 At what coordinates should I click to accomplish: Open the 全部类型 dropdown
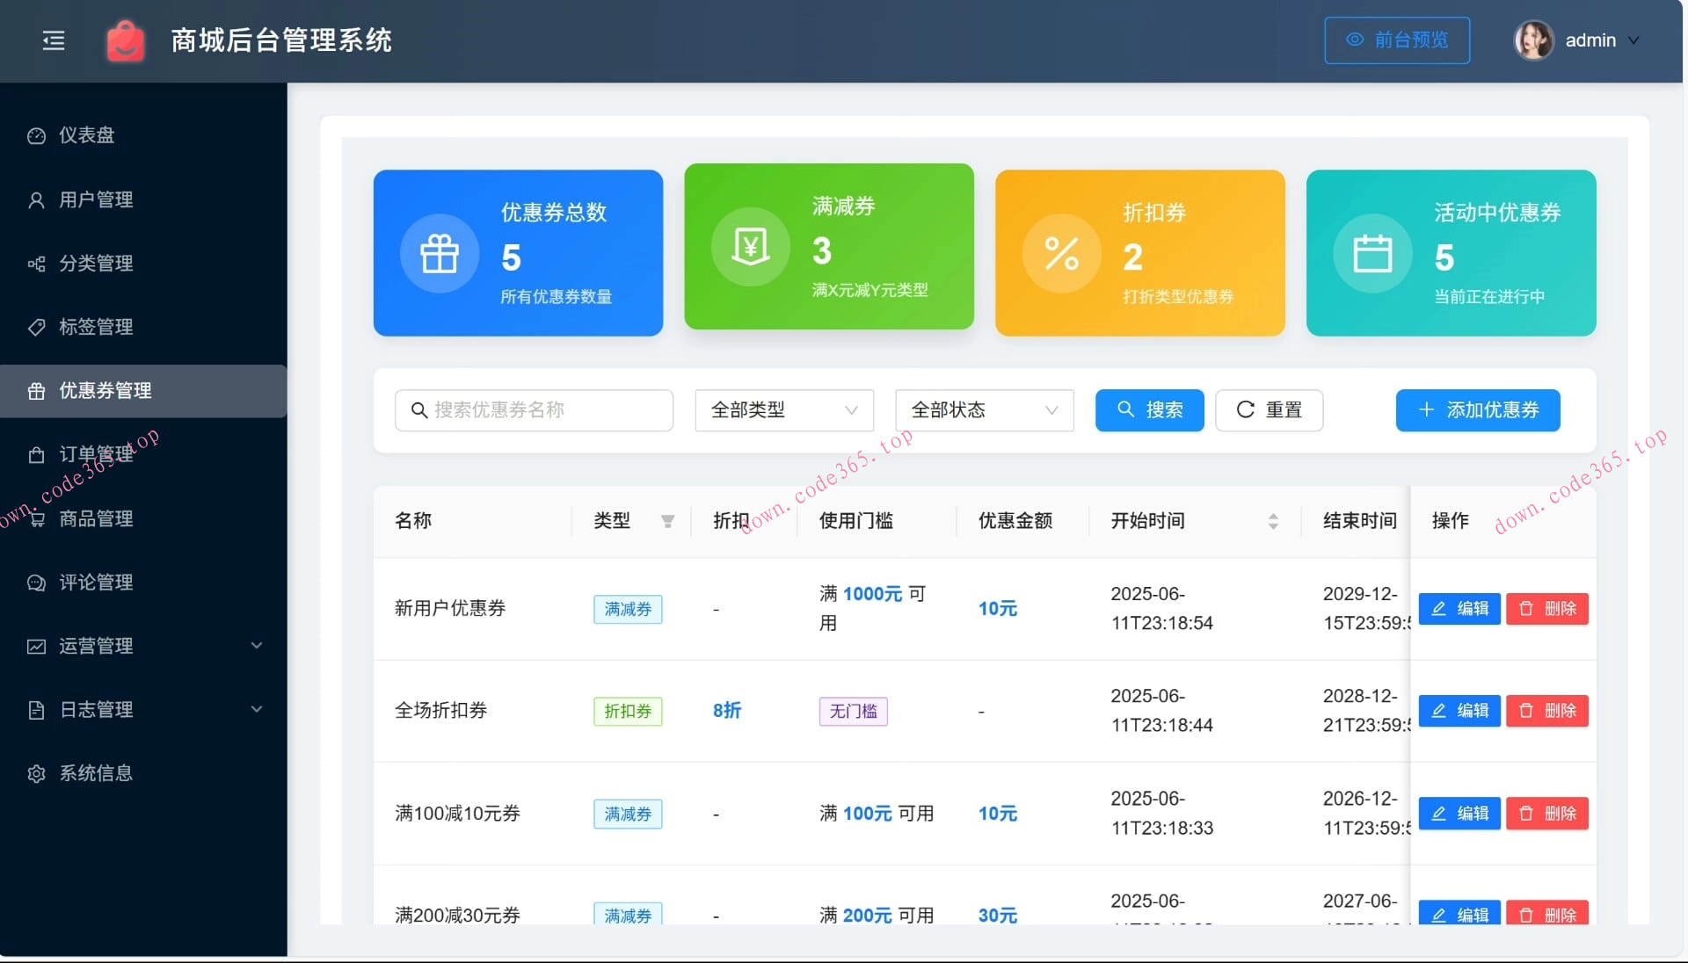tap(782, 409)
